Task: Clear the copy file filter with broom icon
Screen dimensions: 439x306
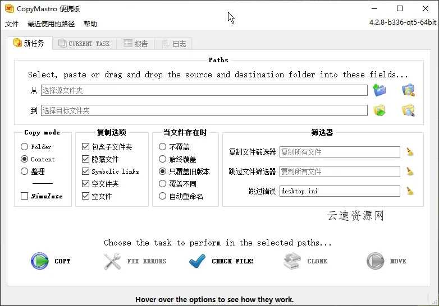Action: (410, 152)
